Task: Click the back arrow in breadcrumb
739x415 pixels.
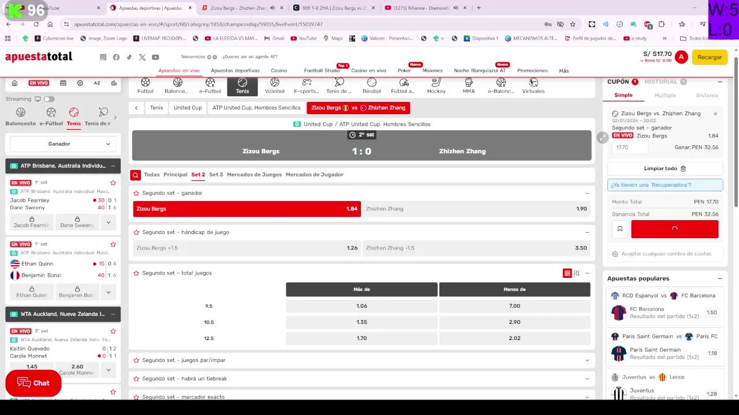Action: [136, 108]
